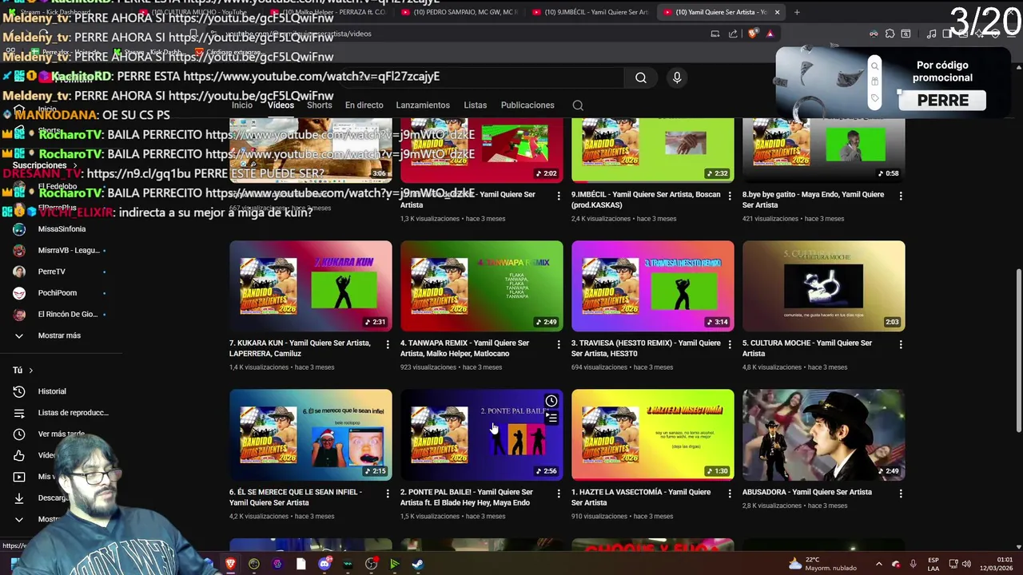Play the 6. Él se merece thumbnail
The image size is (1023, 575).
(x=311, y=434)
